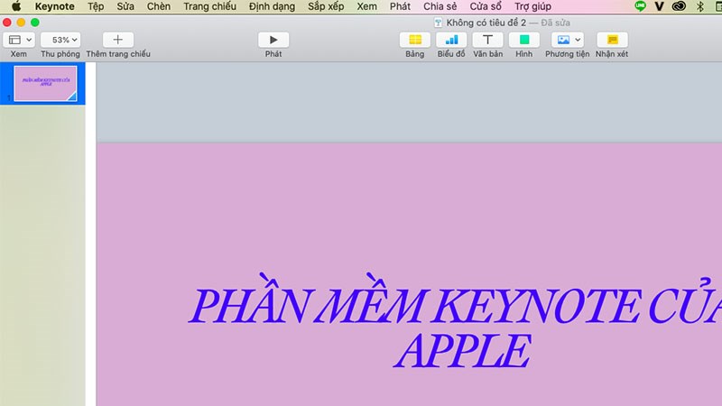Viewport: 722px width, 406px height.
Task: Open the Trang chiếu menu
Action: (x=209, y=6)
